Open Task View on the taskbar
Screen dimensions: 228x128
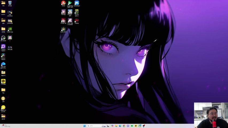108,126
